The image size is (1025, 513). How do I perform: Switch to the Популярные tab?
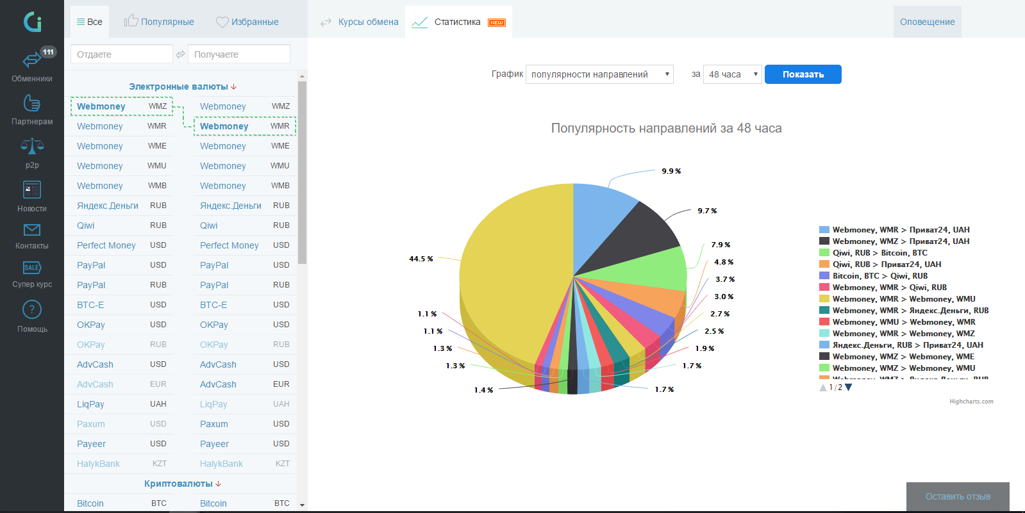(x=159, y=22)
